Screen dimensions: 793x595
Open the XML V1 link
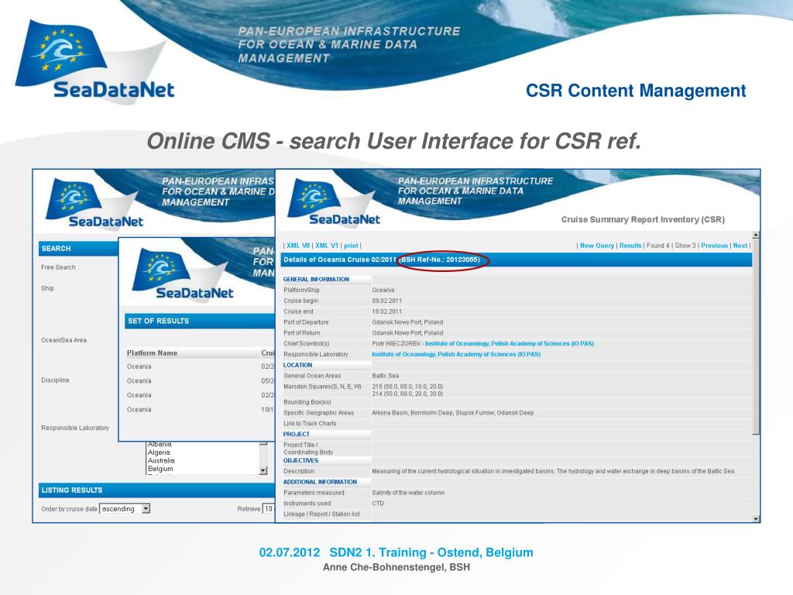tap(327, 246)
